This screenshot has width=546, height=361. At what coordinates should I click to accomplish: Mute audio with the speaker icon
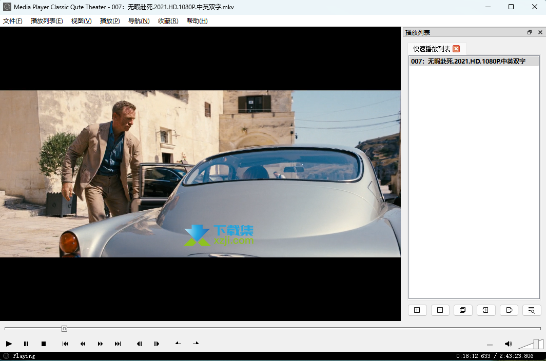[x=508, y=344]
